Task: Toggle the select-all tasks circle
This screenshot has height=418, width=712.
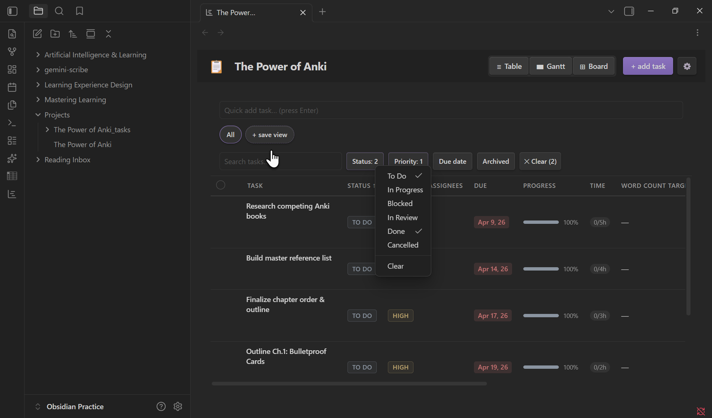Action: coord(221,185)
